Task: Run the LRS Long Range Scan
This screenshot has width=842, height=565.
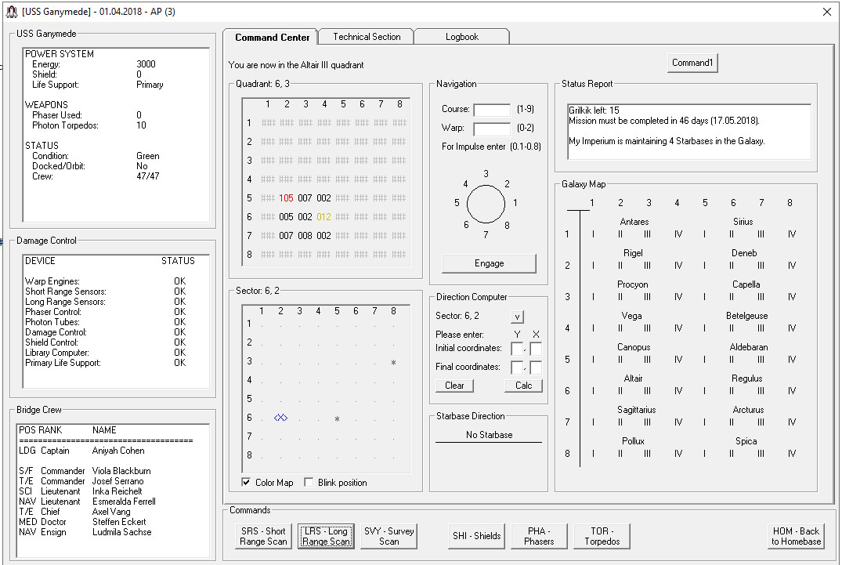Action: click(x=326, y=536)
